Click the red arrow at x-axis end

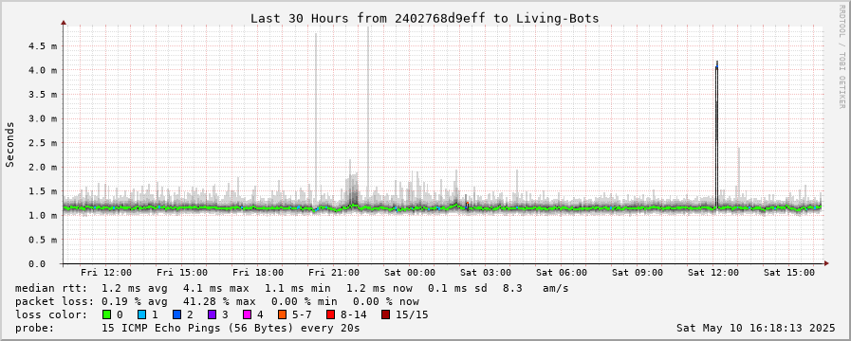(826, 263)
